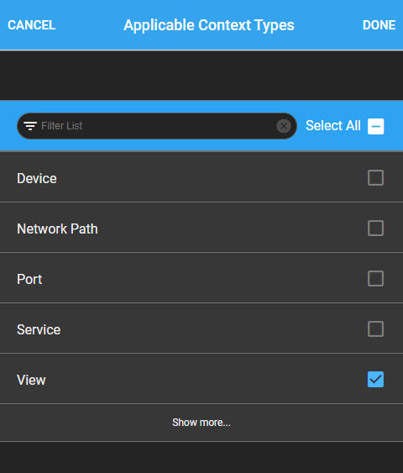Tick the Port checkbox
Screen dimensions: 403x473
pos(375,278)
